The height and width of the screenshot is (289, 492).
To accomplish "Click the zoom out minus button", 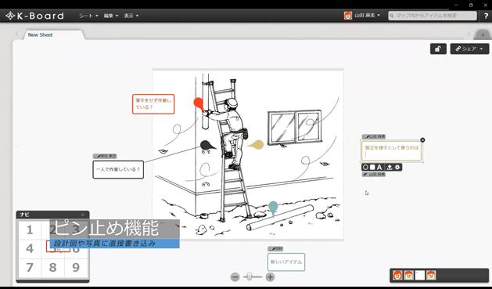I will [235, 276].
